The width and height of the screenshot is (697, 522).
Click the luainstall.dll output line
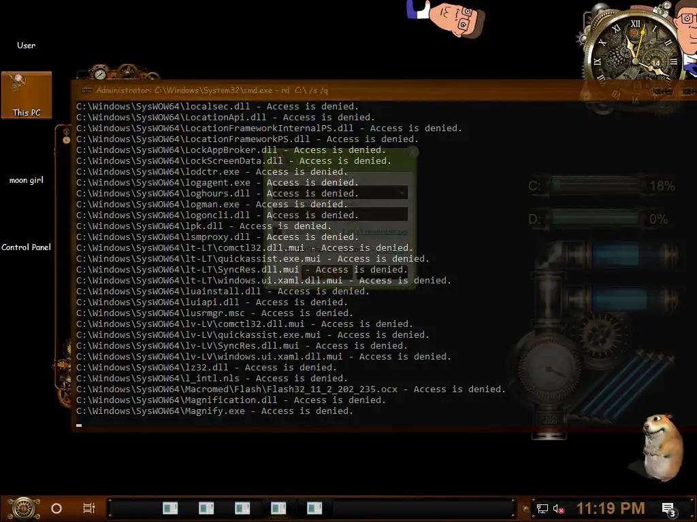[223, 291]
